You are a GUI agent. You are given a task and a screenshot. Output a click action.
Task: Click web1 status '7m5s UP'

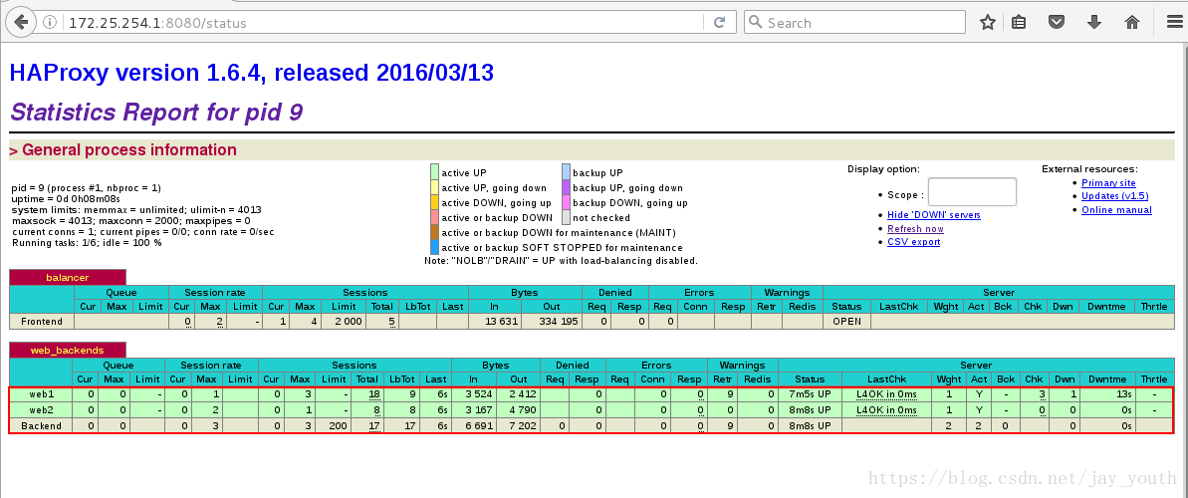pyautogui.click(x=810, y=394)
